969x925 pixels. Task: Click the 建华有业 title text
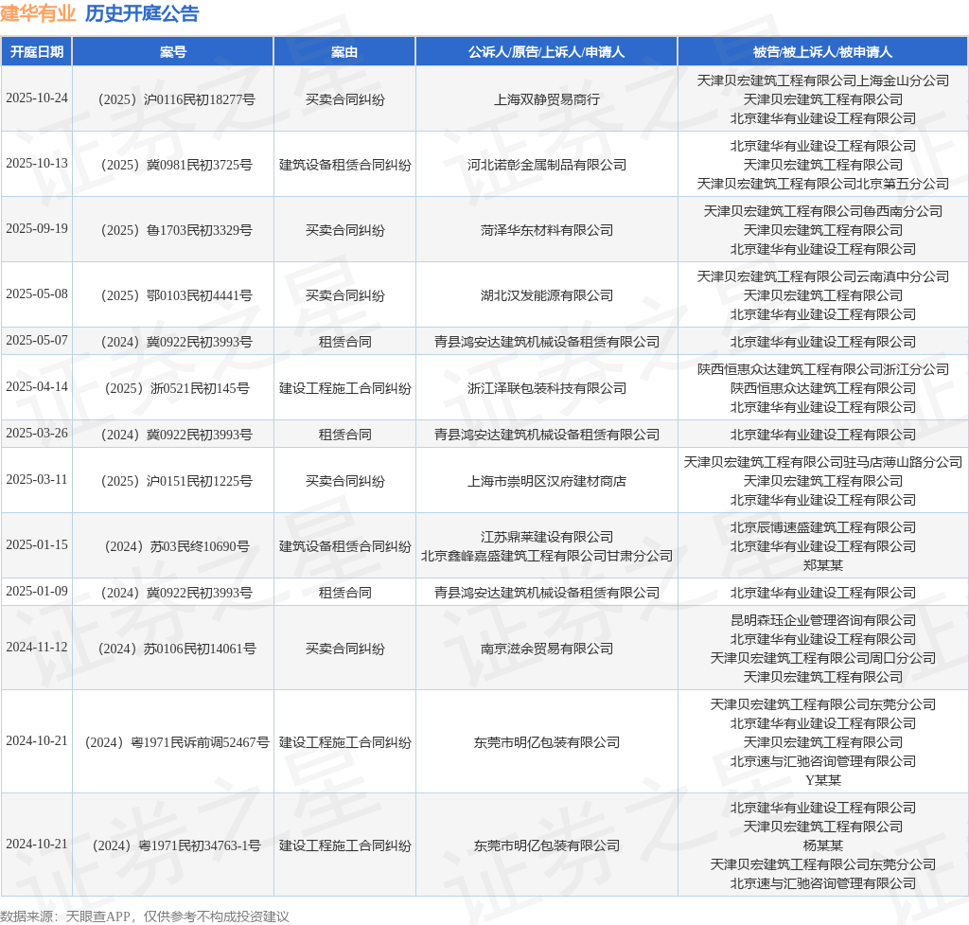(x=38, y=13)
